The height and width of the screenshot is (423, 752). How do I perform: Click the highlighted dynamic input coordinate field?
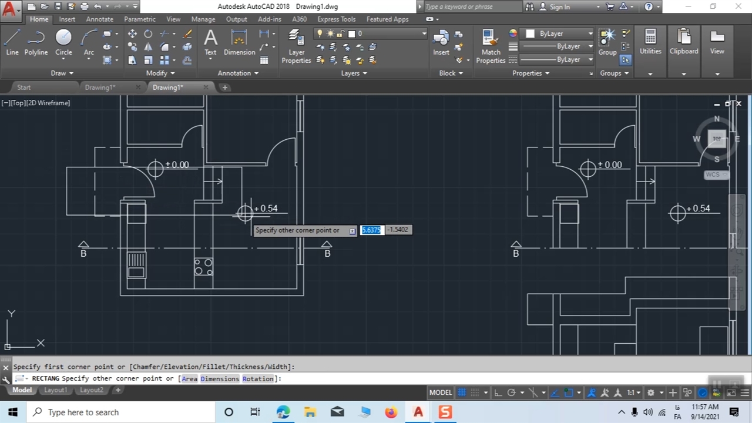[x=371, y=230]
